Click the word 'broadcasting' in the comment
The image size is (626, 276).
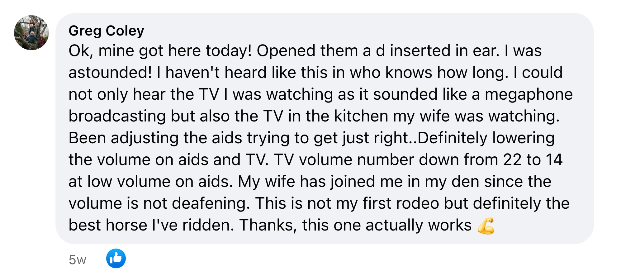pos(117,117)
